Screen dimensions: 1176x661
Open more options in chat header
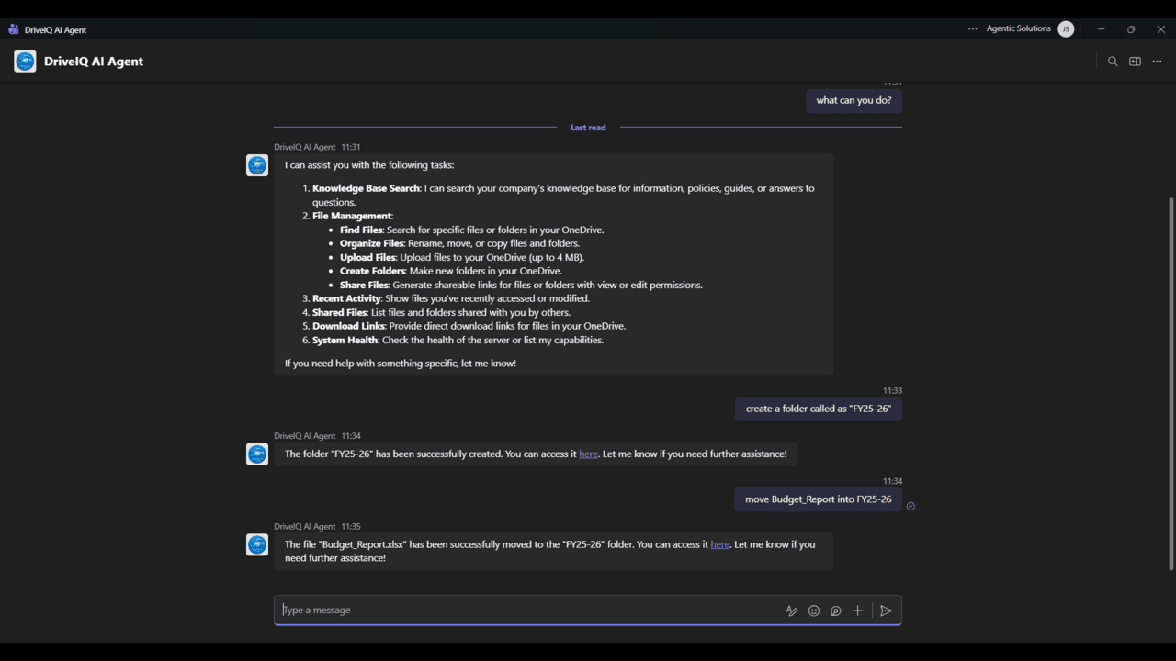coord(1157,62)
